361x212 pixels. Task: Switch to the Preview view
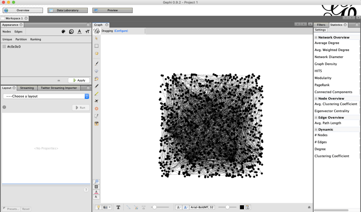point(112,10)
